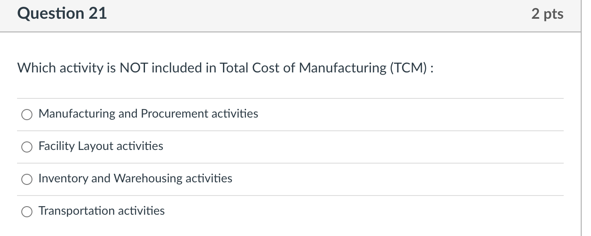Click the 'Question 21' heading
The image size is (591, 236).
(62, 14)
